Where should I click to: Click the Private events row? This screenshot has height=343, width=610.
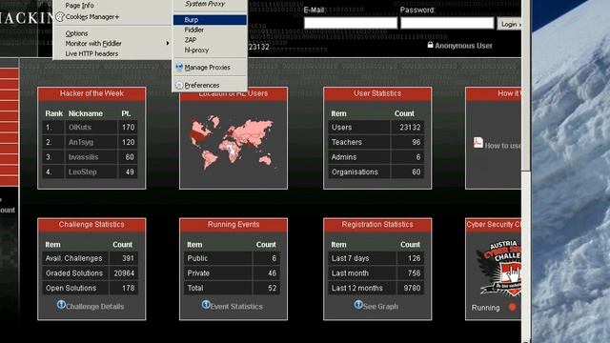(232, 273)
